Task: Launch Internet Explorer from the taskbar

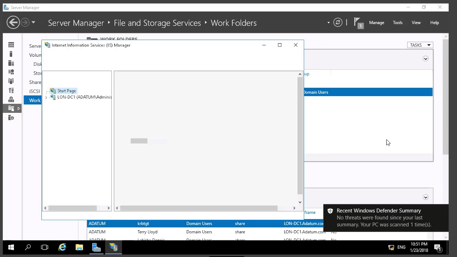Action: point(62,247)
